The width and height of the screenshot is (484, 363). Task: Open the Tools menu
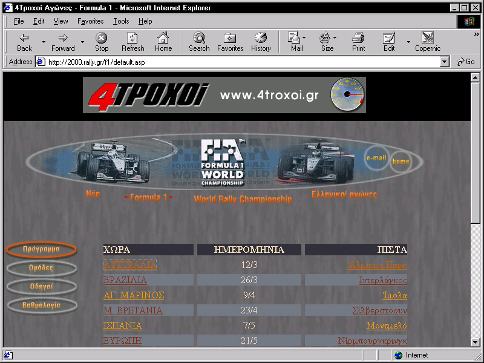pos(121,21)
